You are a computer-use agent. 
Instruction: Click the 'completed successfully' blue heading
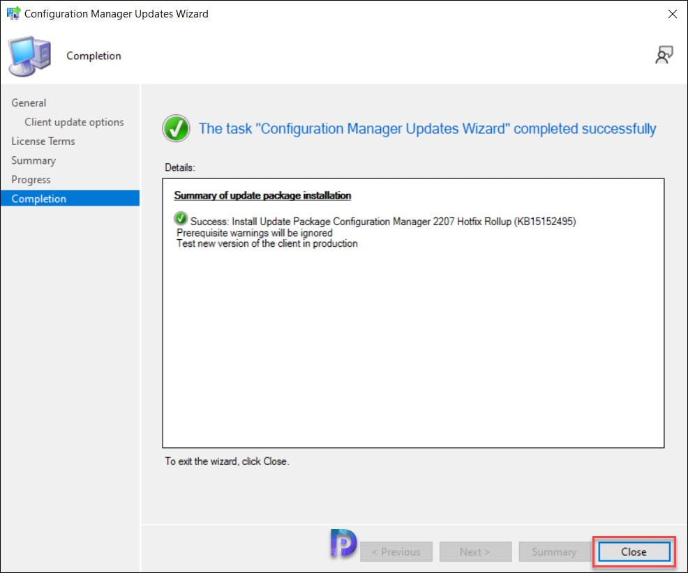pos(427,128)
